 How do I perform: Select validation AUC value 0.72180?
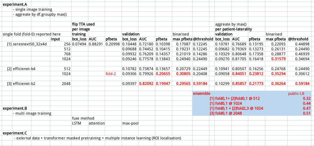[x=146, y=44]
